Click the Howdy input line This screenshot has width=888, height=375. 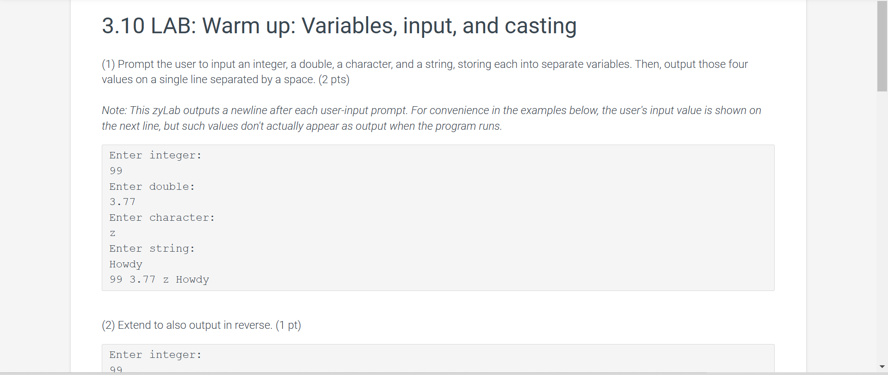pyautogui.click(x=126, y=264)
